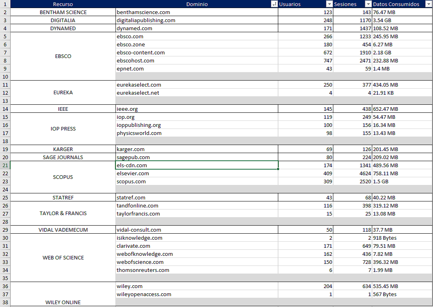
Task: Click the 2471 sessions cell
Action: point(352,60)
